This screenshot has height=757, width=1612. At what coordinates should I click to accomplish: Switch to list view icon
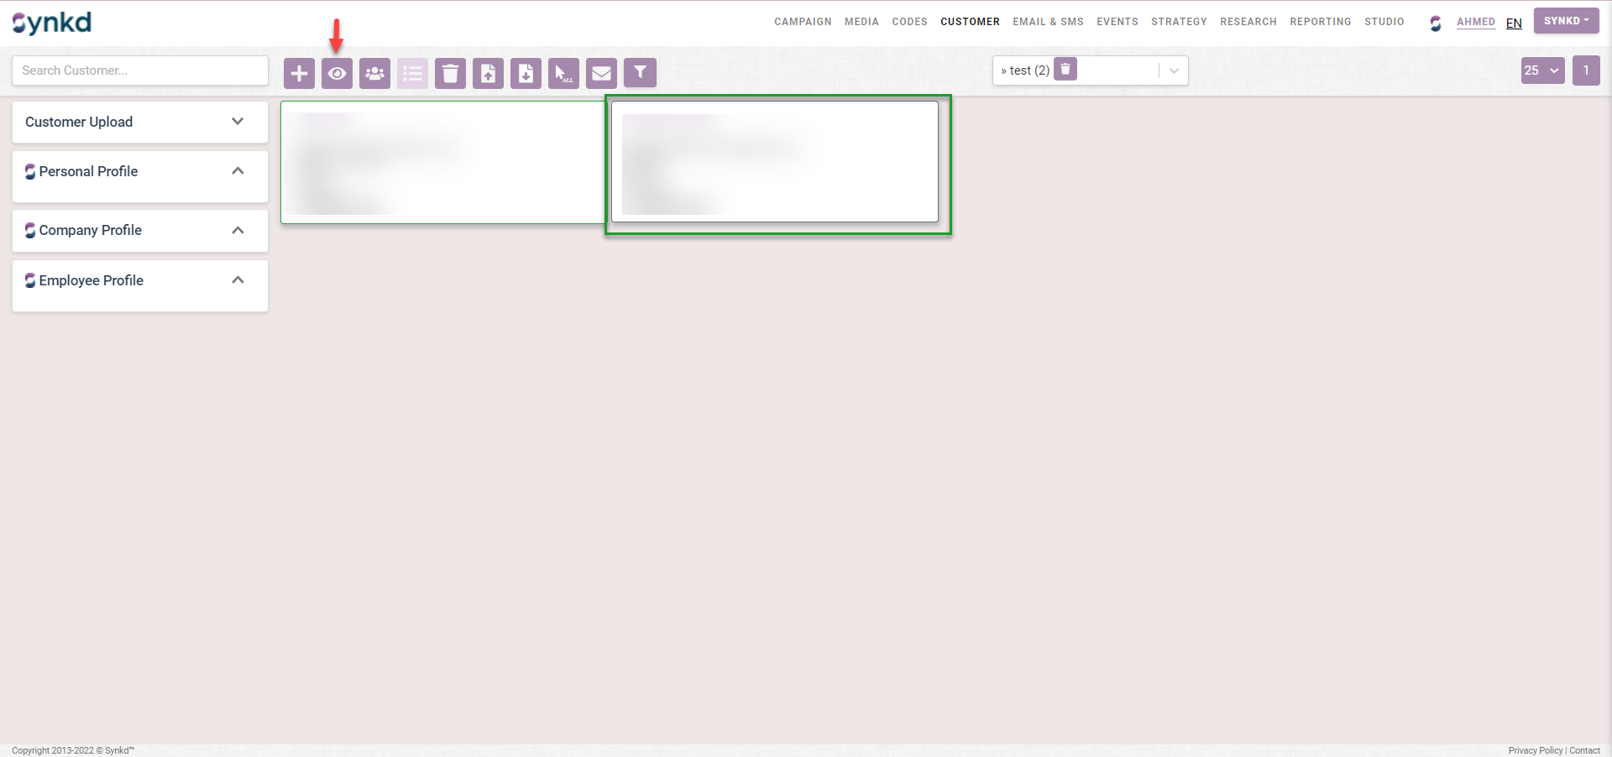point(412,73)
